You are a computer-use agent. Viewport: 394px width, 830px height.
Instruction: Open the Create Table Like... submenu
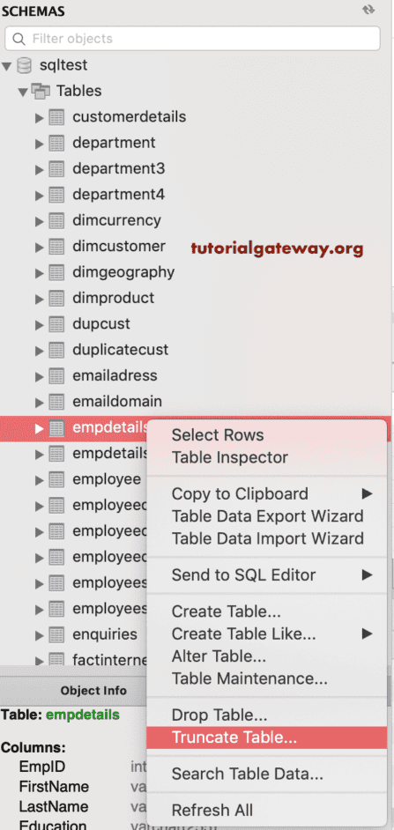pyautogui.click(x=267, y=634)
